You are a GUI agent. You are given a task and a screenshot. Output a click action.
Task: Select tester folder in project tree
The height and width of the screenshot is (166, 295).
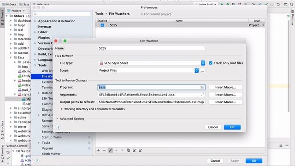pyautogui.click(x=22, y=126)
